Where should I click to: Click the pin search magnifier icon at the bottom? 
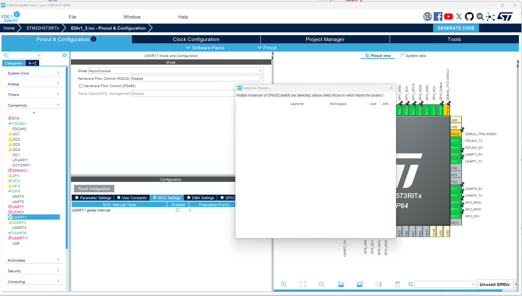(411, 285)
